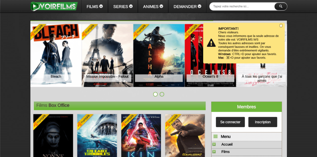Expand the Films dropdown menu

pos(95,7)
